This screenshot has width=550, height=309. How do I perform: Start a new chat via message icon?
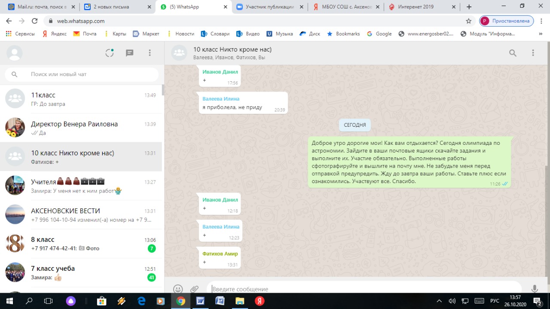pyautogui.click(x=129, y=53)
